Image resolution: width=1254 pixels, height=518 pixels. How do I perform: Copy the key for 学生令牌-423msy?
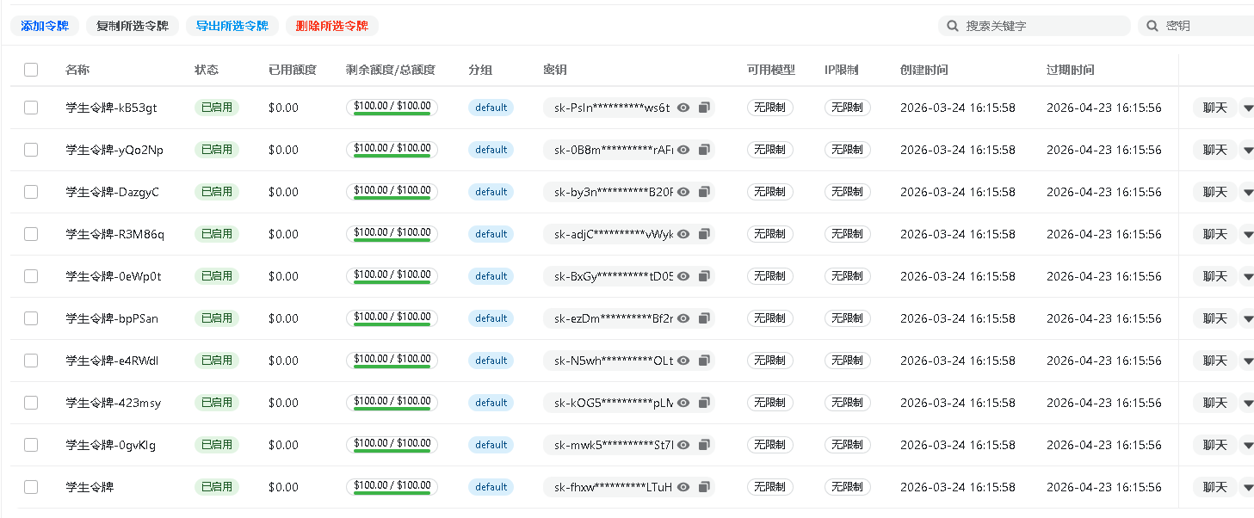point(704,403)
